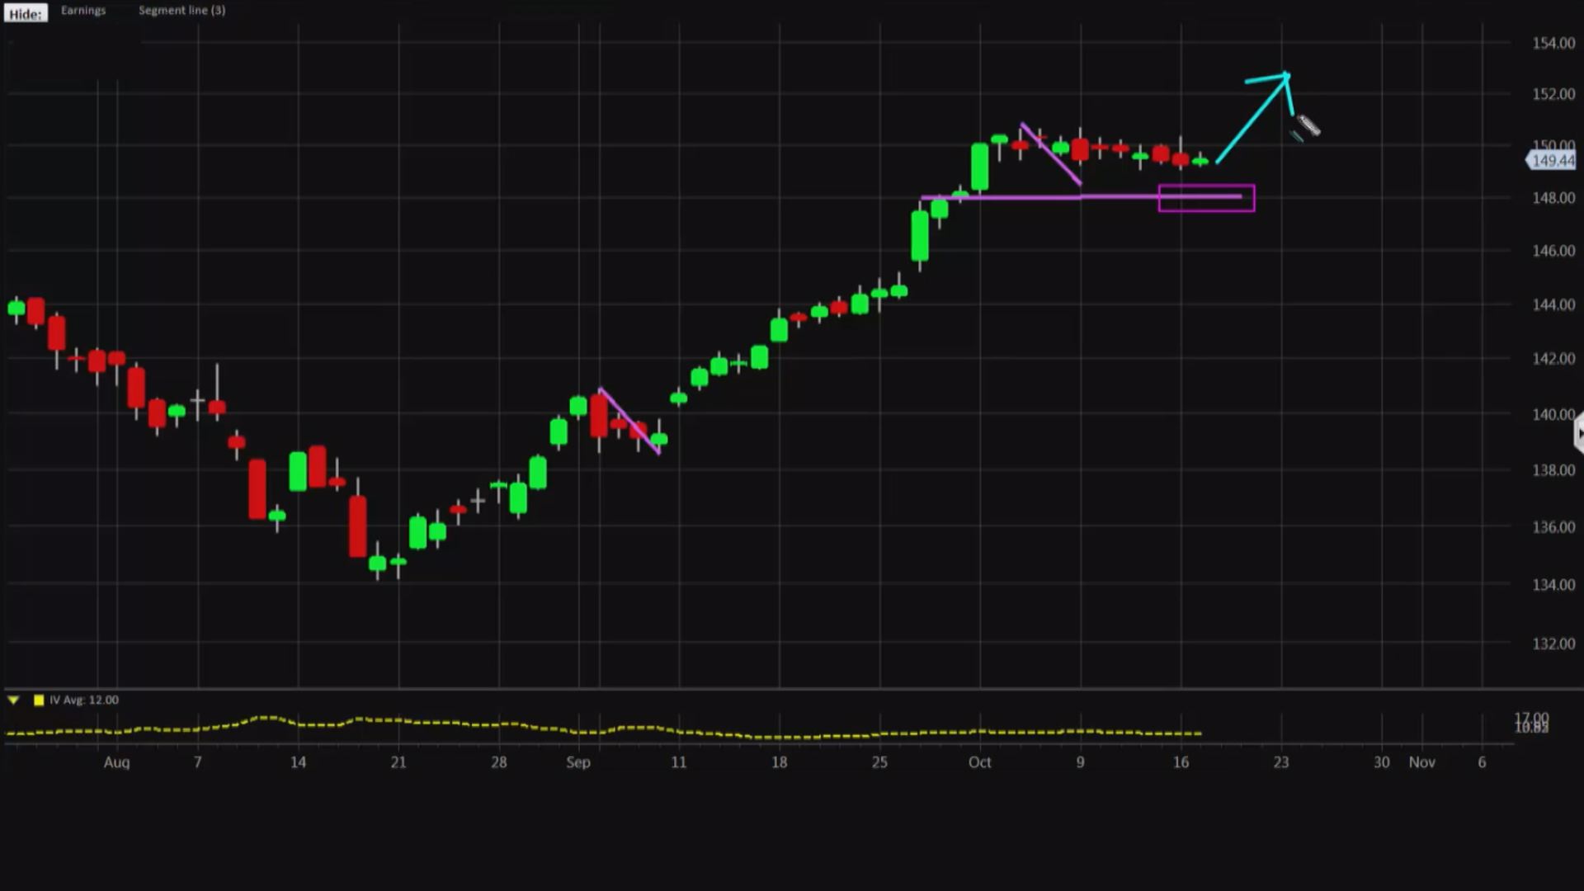The image size is (1584, 891).
Task: Collapse the IV Avg study with its triangle
Action: coord(13,700)
